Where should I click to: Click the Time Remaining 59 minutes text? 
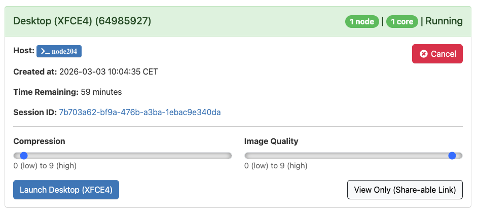[101, 92]
